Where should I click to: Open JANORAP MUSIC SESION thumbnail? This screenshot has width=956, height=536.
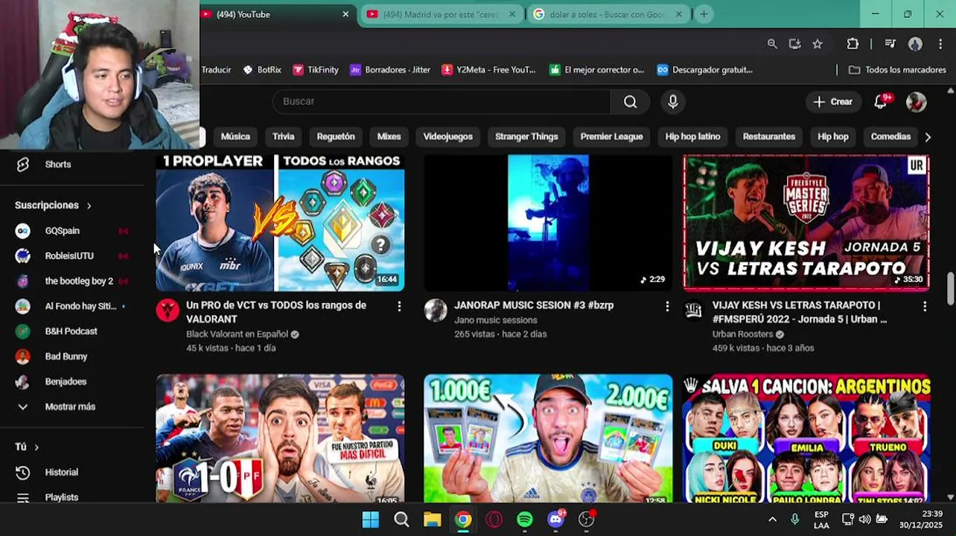[x=548, y=223]
